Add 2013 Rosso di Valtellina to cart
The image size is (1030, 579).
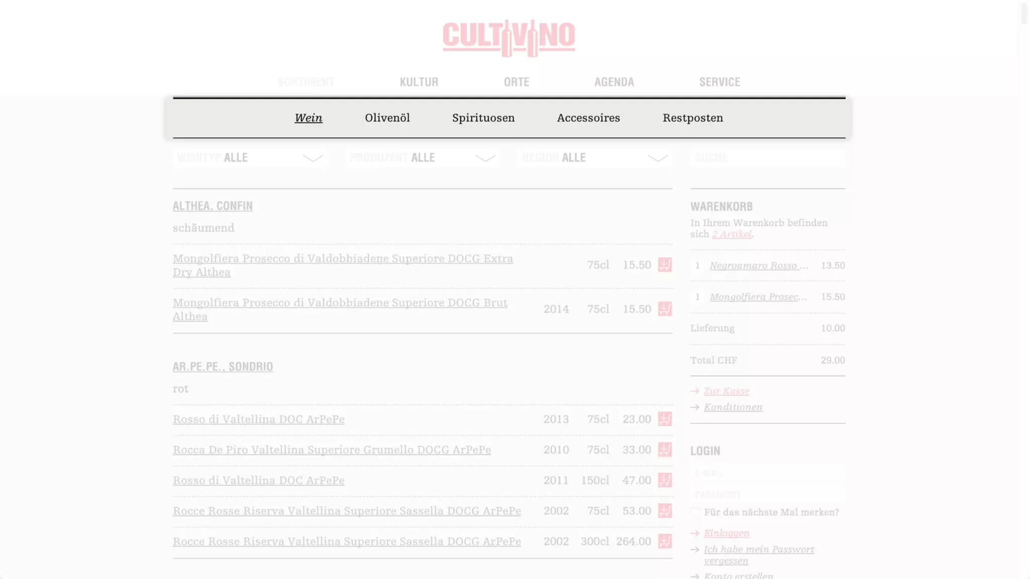pos(664,419)
